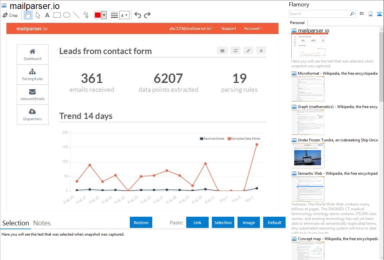Image resolution: width=384 pixels, height=260 pixels.
Task: Select the Crop tool
Action: (10, 15)
